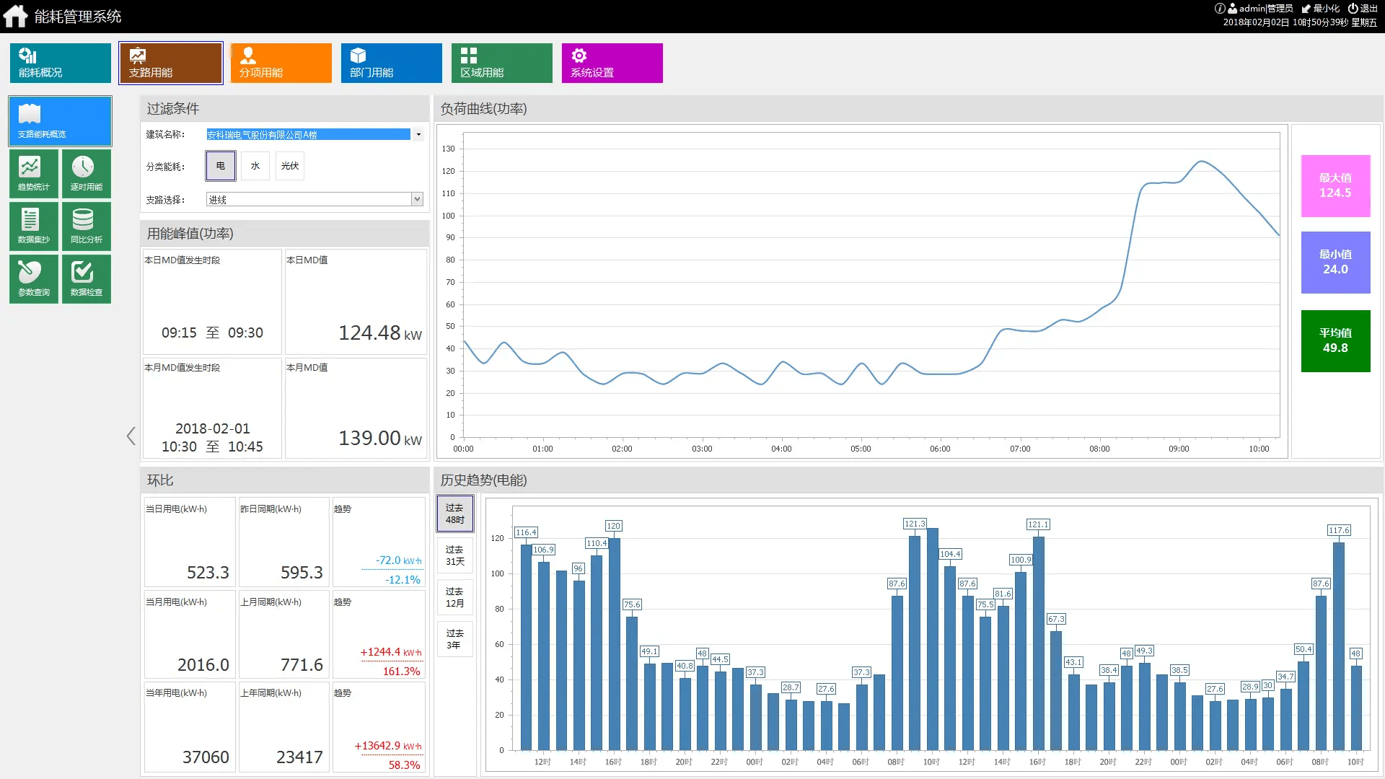Switch to 区域用能 navigation tab
The image size is (1385, 779).
(x=501, y=63)
